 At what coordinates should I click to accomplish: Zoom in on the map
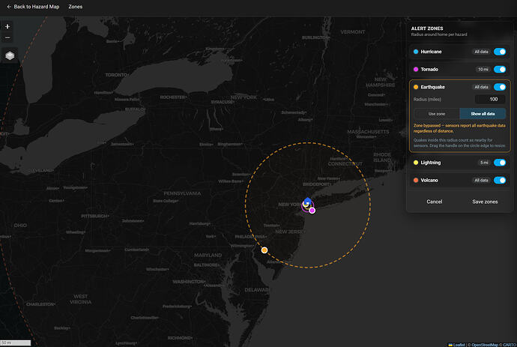click(7, 27)
